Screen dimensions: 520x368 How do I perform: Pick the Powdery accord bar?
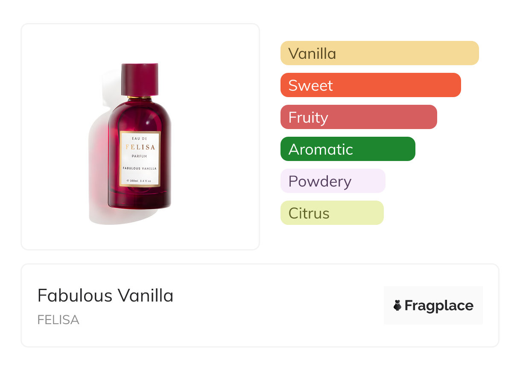(x=333, y=181)
